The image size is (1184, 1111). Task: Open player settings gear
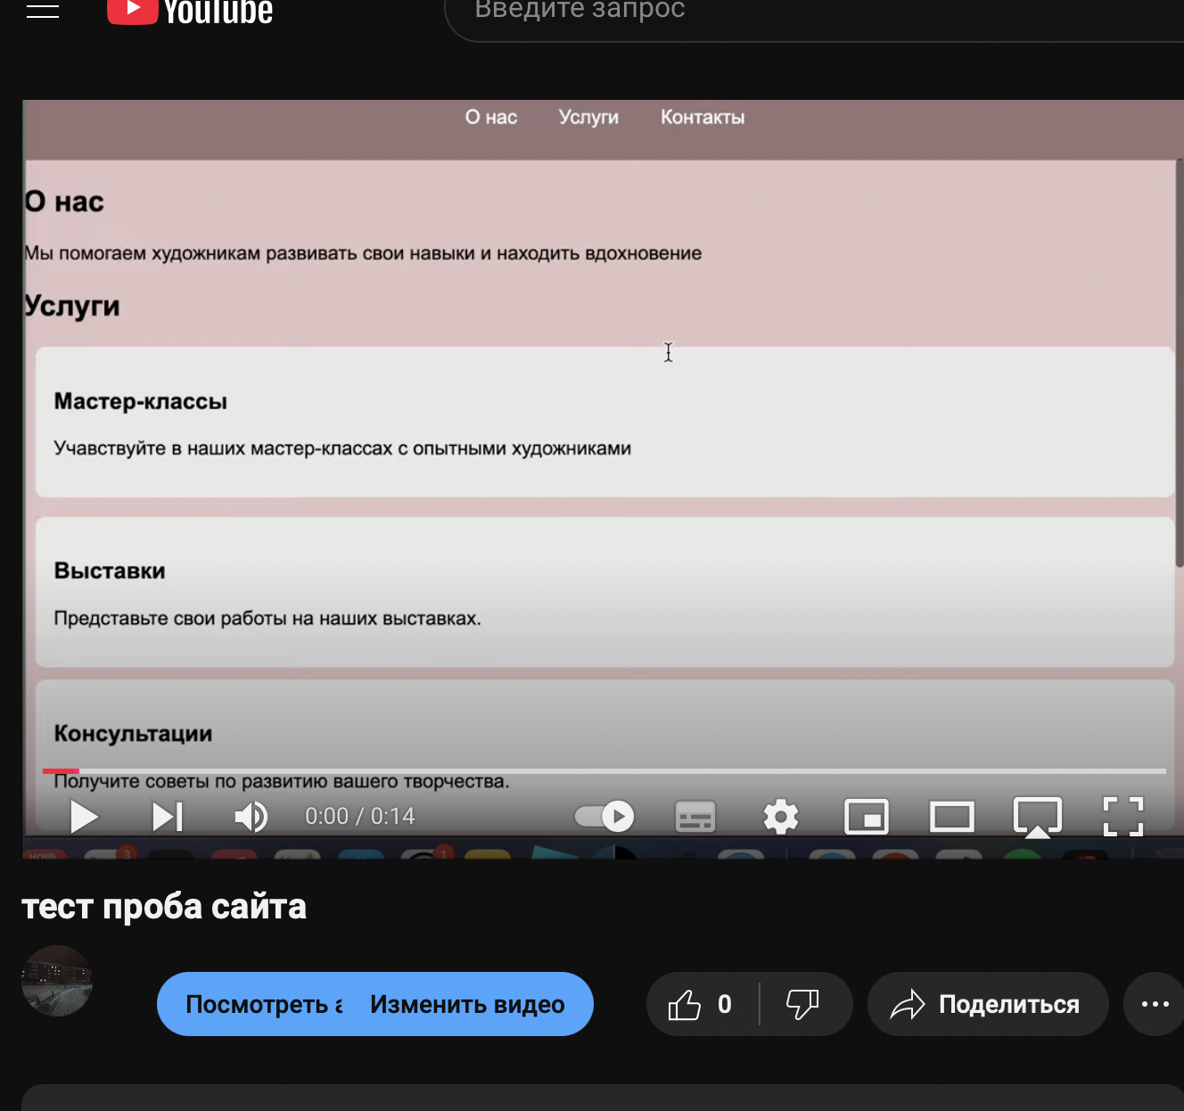coord(781,817)
